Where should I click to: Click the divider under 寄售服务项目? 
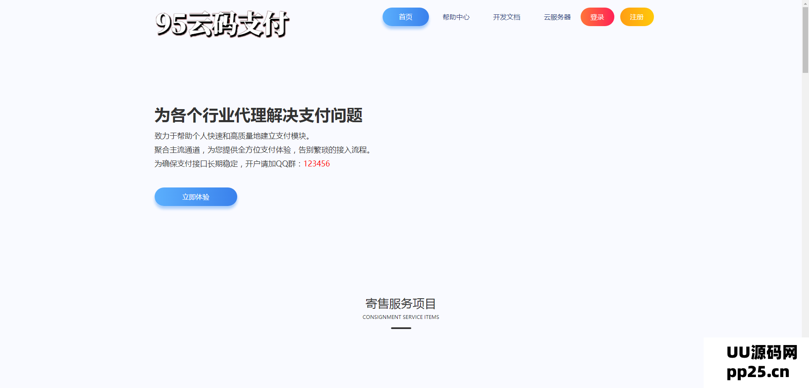point(400,328)
